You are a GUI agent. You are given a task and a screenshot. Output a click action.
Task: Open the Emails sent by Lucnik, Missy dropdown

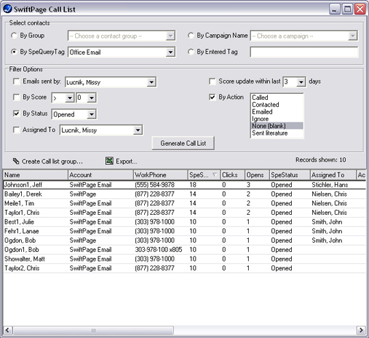(151, 82)
